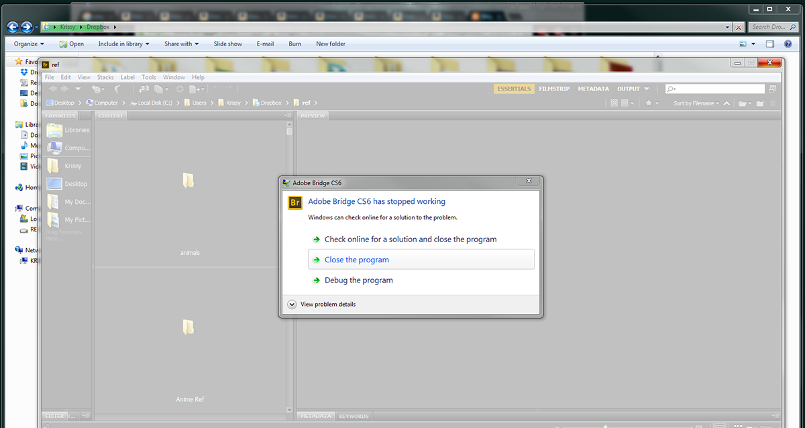Toggle ascending sort order next to Sort by Filename
This screenshot has height=428, width=805.
[x=726, y=103]
